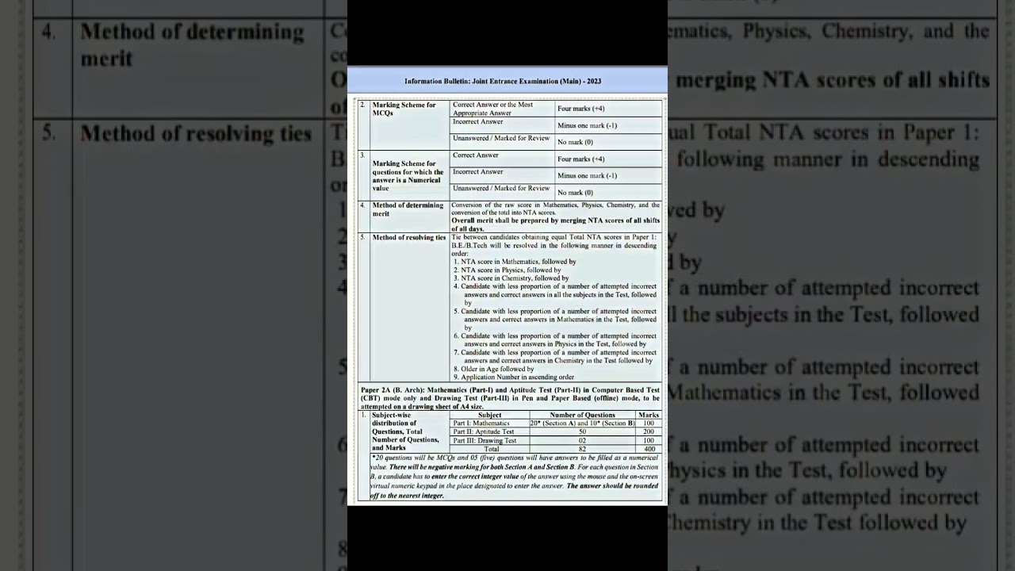Click item 4 about 'all the subjects in the Test'
The width and height of the screenshot is (1015, 571).
[555, 294]
